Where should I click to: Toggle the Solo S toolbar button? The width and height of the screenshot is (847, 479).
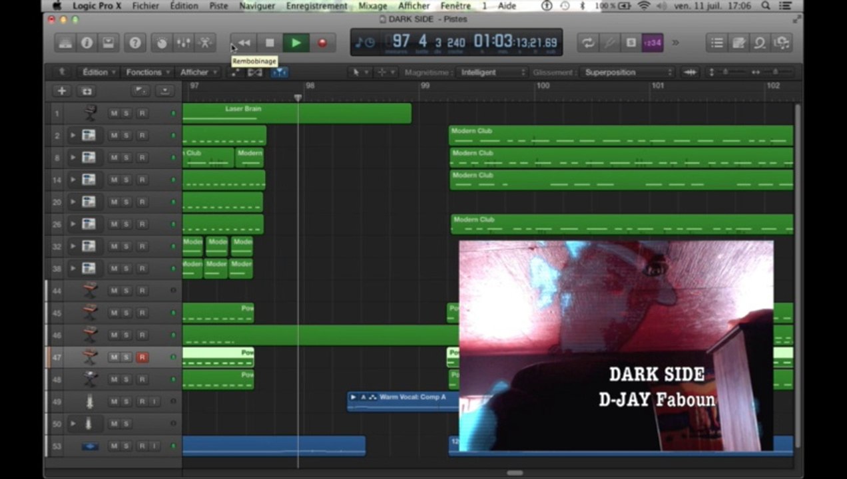631,43
